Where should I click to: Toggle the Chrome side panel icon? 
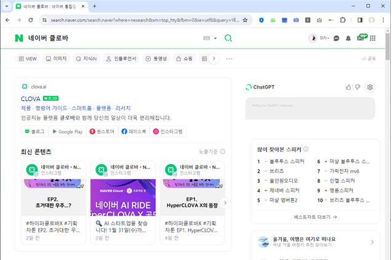coord(360,20)
